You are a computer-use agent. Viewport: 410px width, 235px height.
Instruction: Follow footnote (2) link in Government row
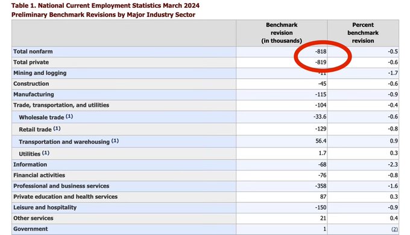[394, 229]
